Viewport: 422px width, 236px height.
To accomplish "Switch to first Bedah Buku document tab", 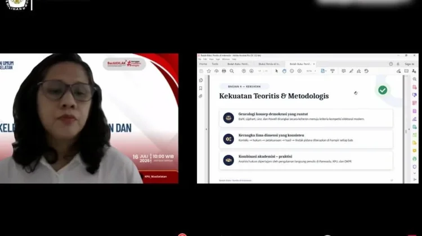I will pos(238,64).
